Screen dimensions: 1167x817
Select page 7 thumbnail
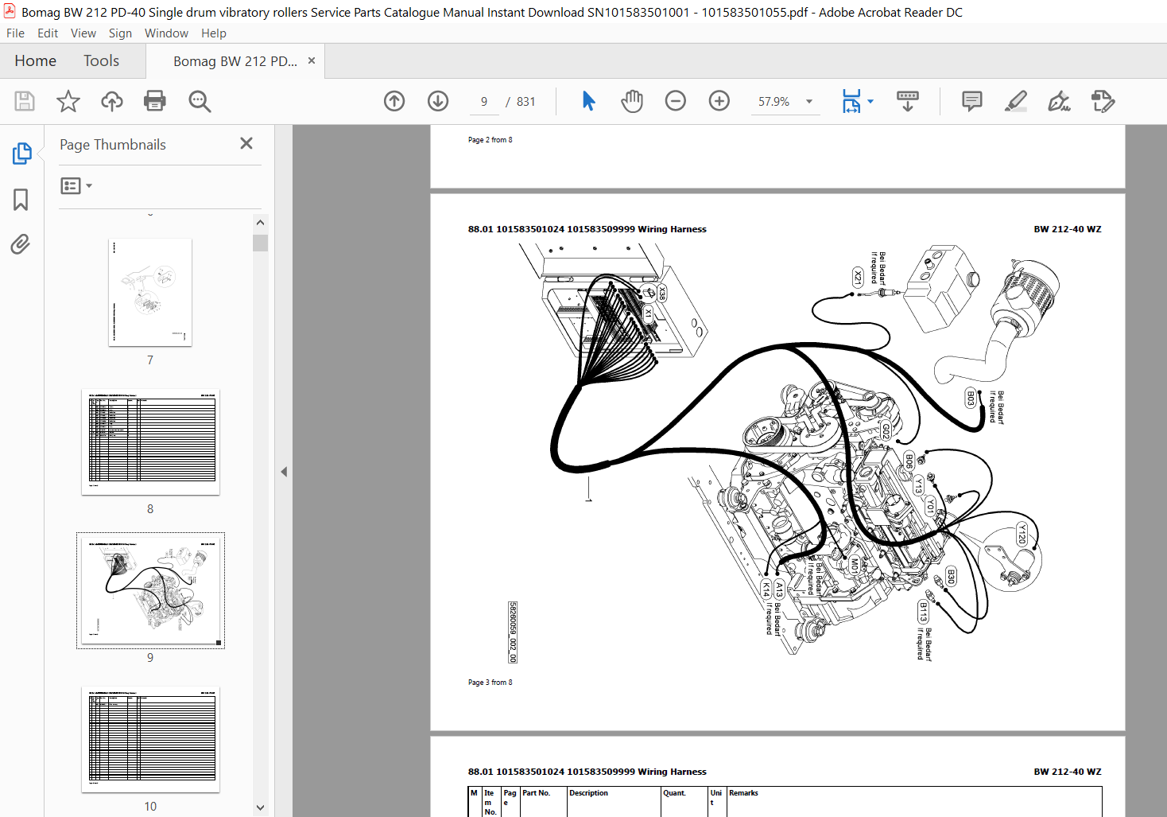click(x=150, y=293)
